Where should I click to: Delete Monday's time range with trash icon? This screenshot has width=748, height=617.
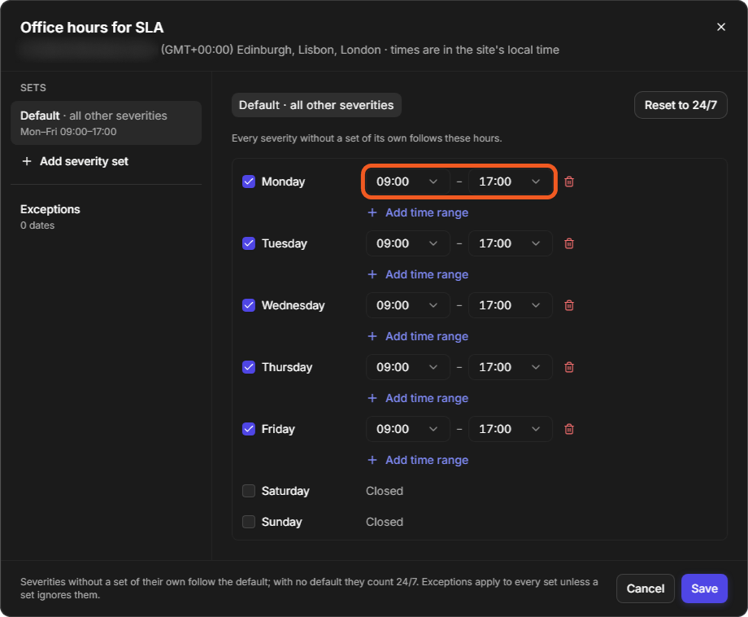569,182
